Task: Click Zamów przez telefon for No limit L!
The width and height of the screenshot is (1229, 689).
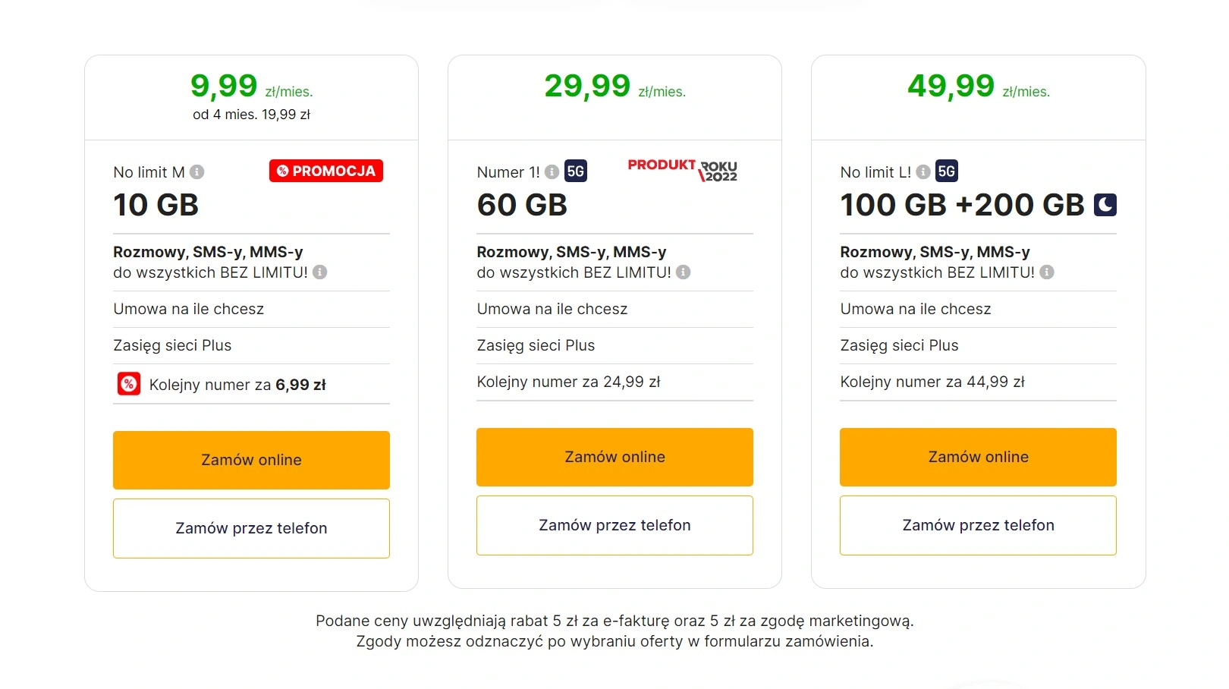Action: tap(978, 525)
